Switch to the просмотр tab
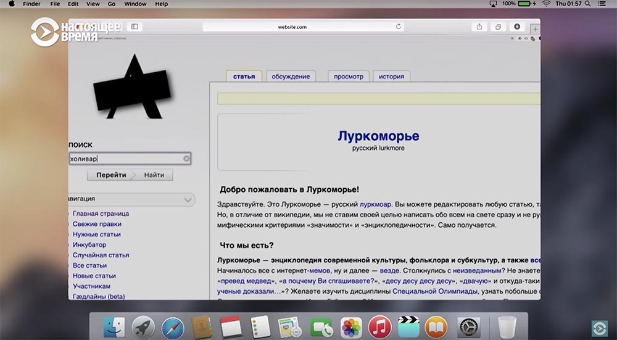Screen dimensions: 617x340 [349, 77]
